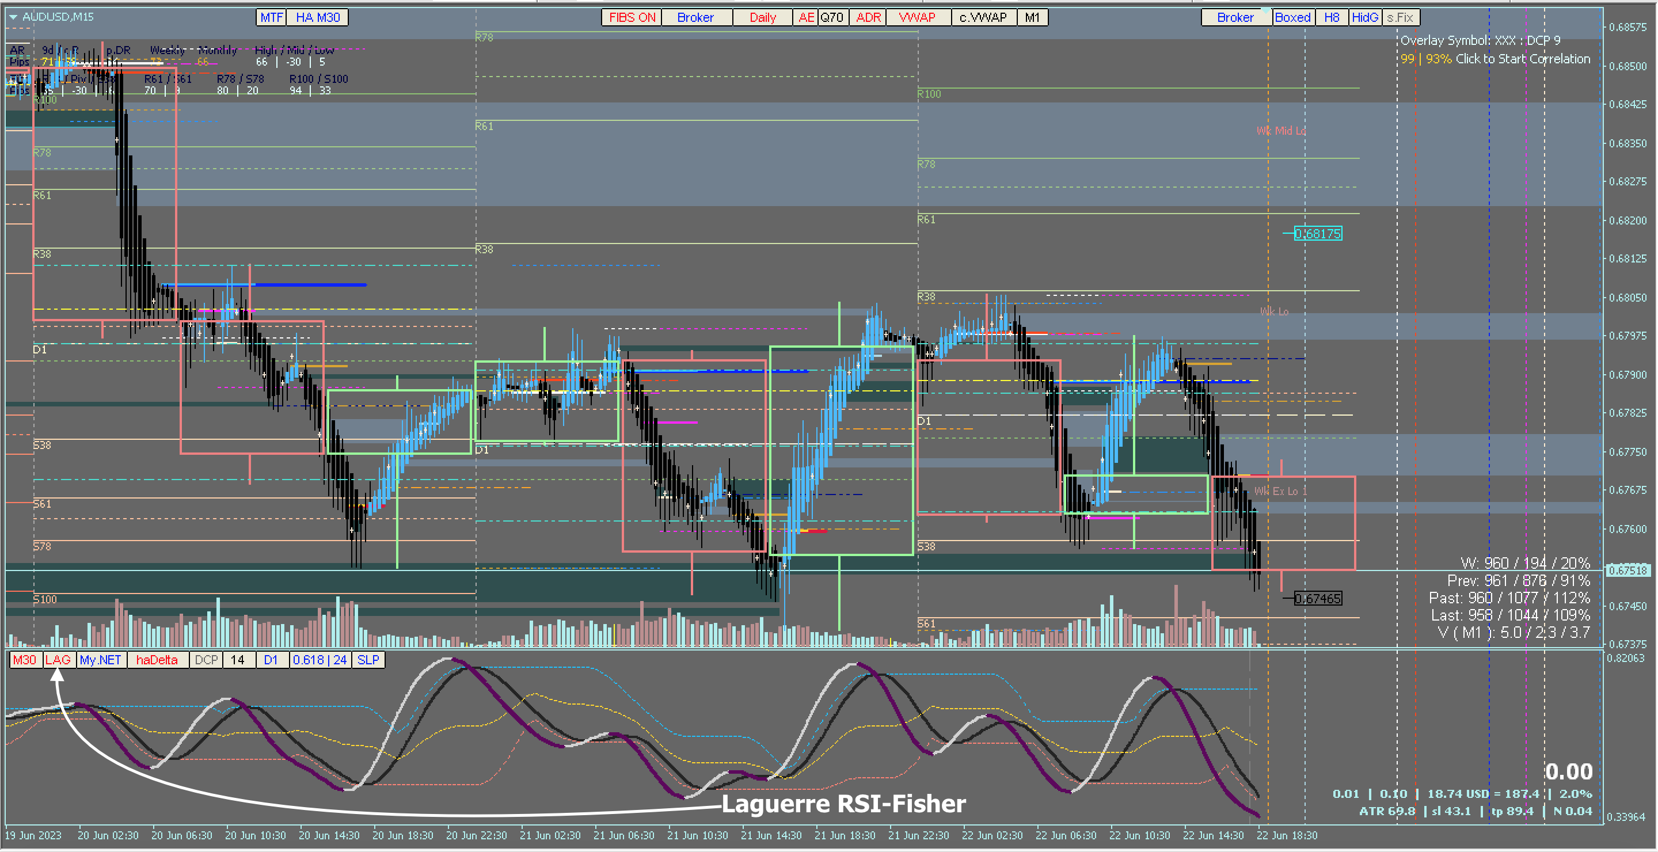Select the H8 timeframe button
This screenshot has height=852, width=1658.
(x=1331, y=17)
